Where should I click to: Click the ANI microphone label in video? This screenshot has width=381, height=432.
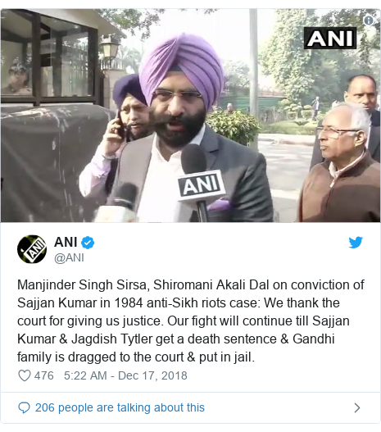coord(201,185)
